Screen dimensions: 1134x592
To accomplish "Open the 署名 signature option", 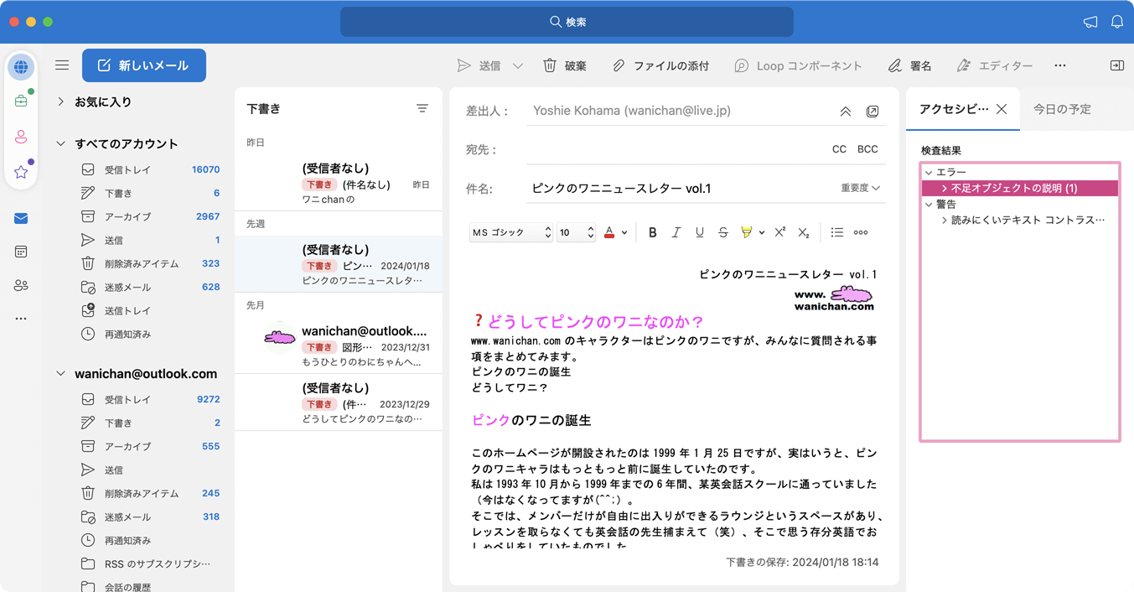I will point(910,65).
